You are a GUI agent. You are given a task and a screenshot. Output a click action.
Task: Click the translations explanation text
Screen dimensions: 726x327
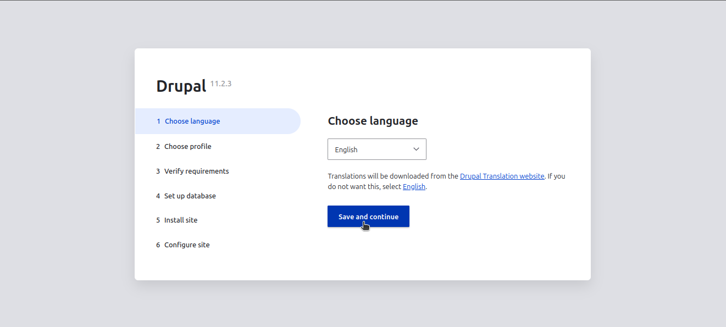pos(446,181)
